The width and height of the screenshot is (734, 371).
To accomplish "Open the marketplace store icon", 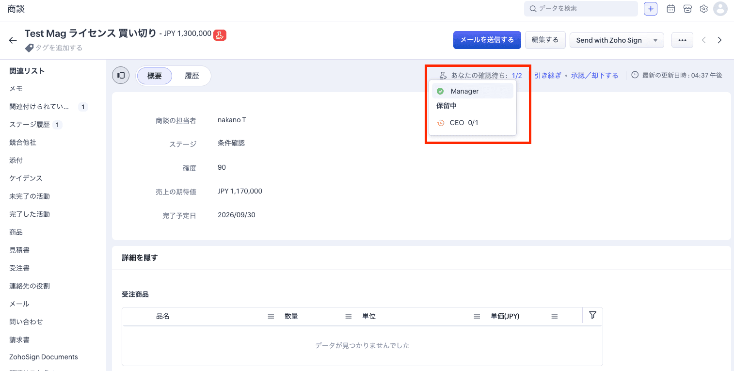I will 687,9.
